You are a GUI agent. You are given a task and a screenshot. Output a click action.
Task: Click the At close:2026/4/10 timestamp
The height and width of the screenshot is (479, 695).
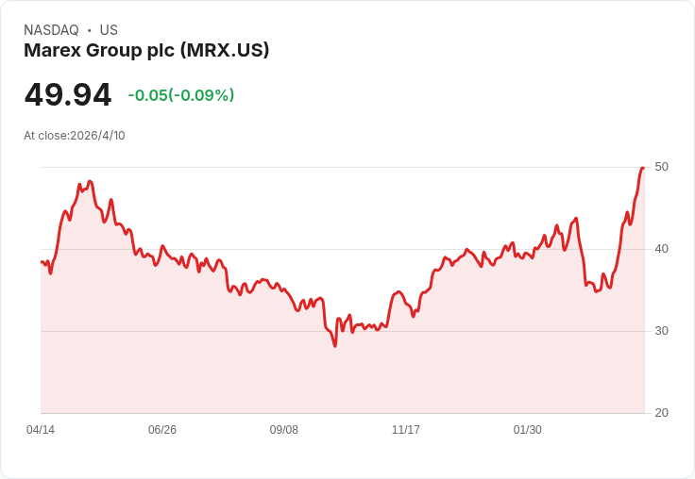tap(75, 136)
